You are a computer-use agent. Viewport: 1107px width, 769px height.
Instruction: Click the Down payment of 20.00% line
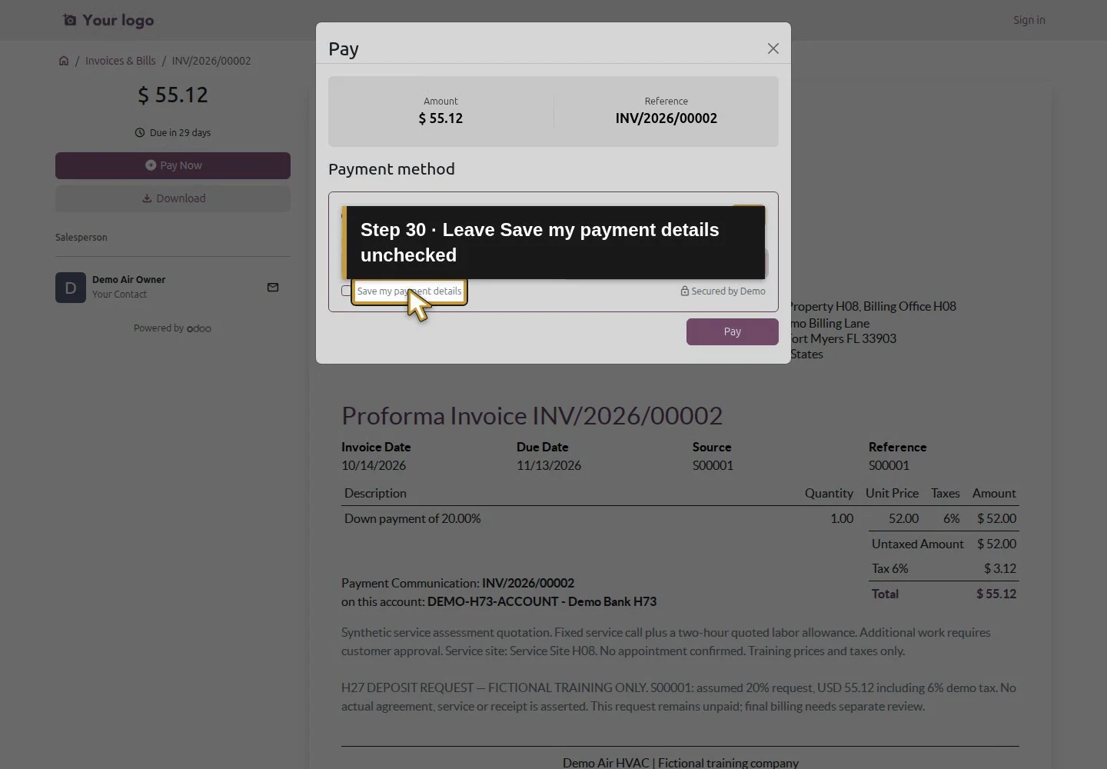pyautogui.click(x=413, y=518)
